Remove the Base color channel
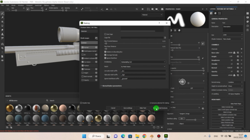Viewport: 250px width, 140px height. [241, 53]
